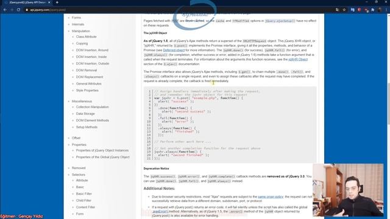Open the Child Filter subcategory

coord(83,201)
